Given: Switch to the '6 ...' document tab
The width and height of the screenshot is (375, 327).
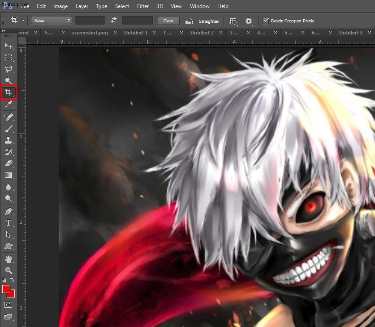Looking at the screenshot, I should click(316, 33).
